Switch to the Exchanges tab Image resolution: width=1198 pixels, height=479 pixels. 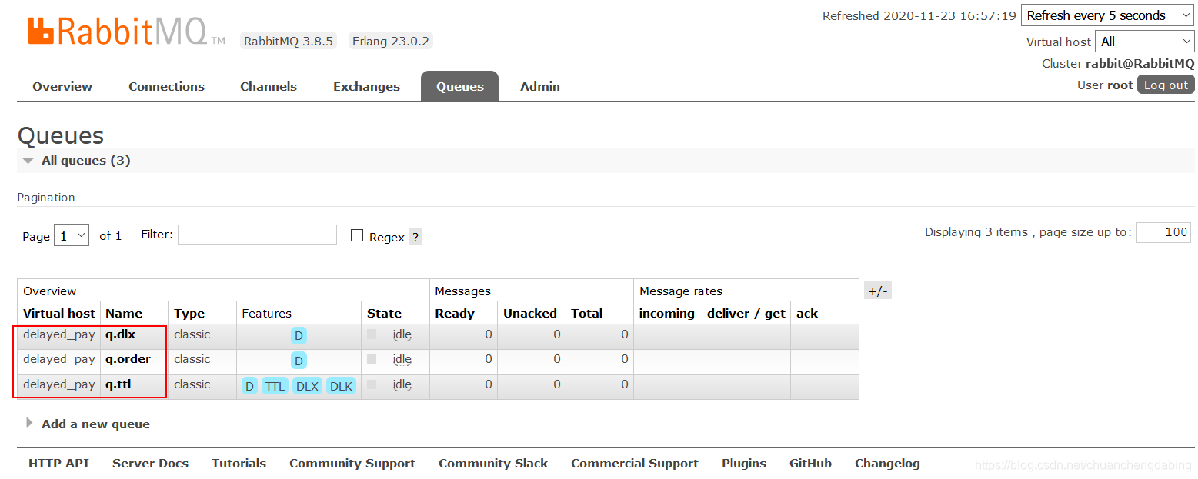(x=366, y=87)
